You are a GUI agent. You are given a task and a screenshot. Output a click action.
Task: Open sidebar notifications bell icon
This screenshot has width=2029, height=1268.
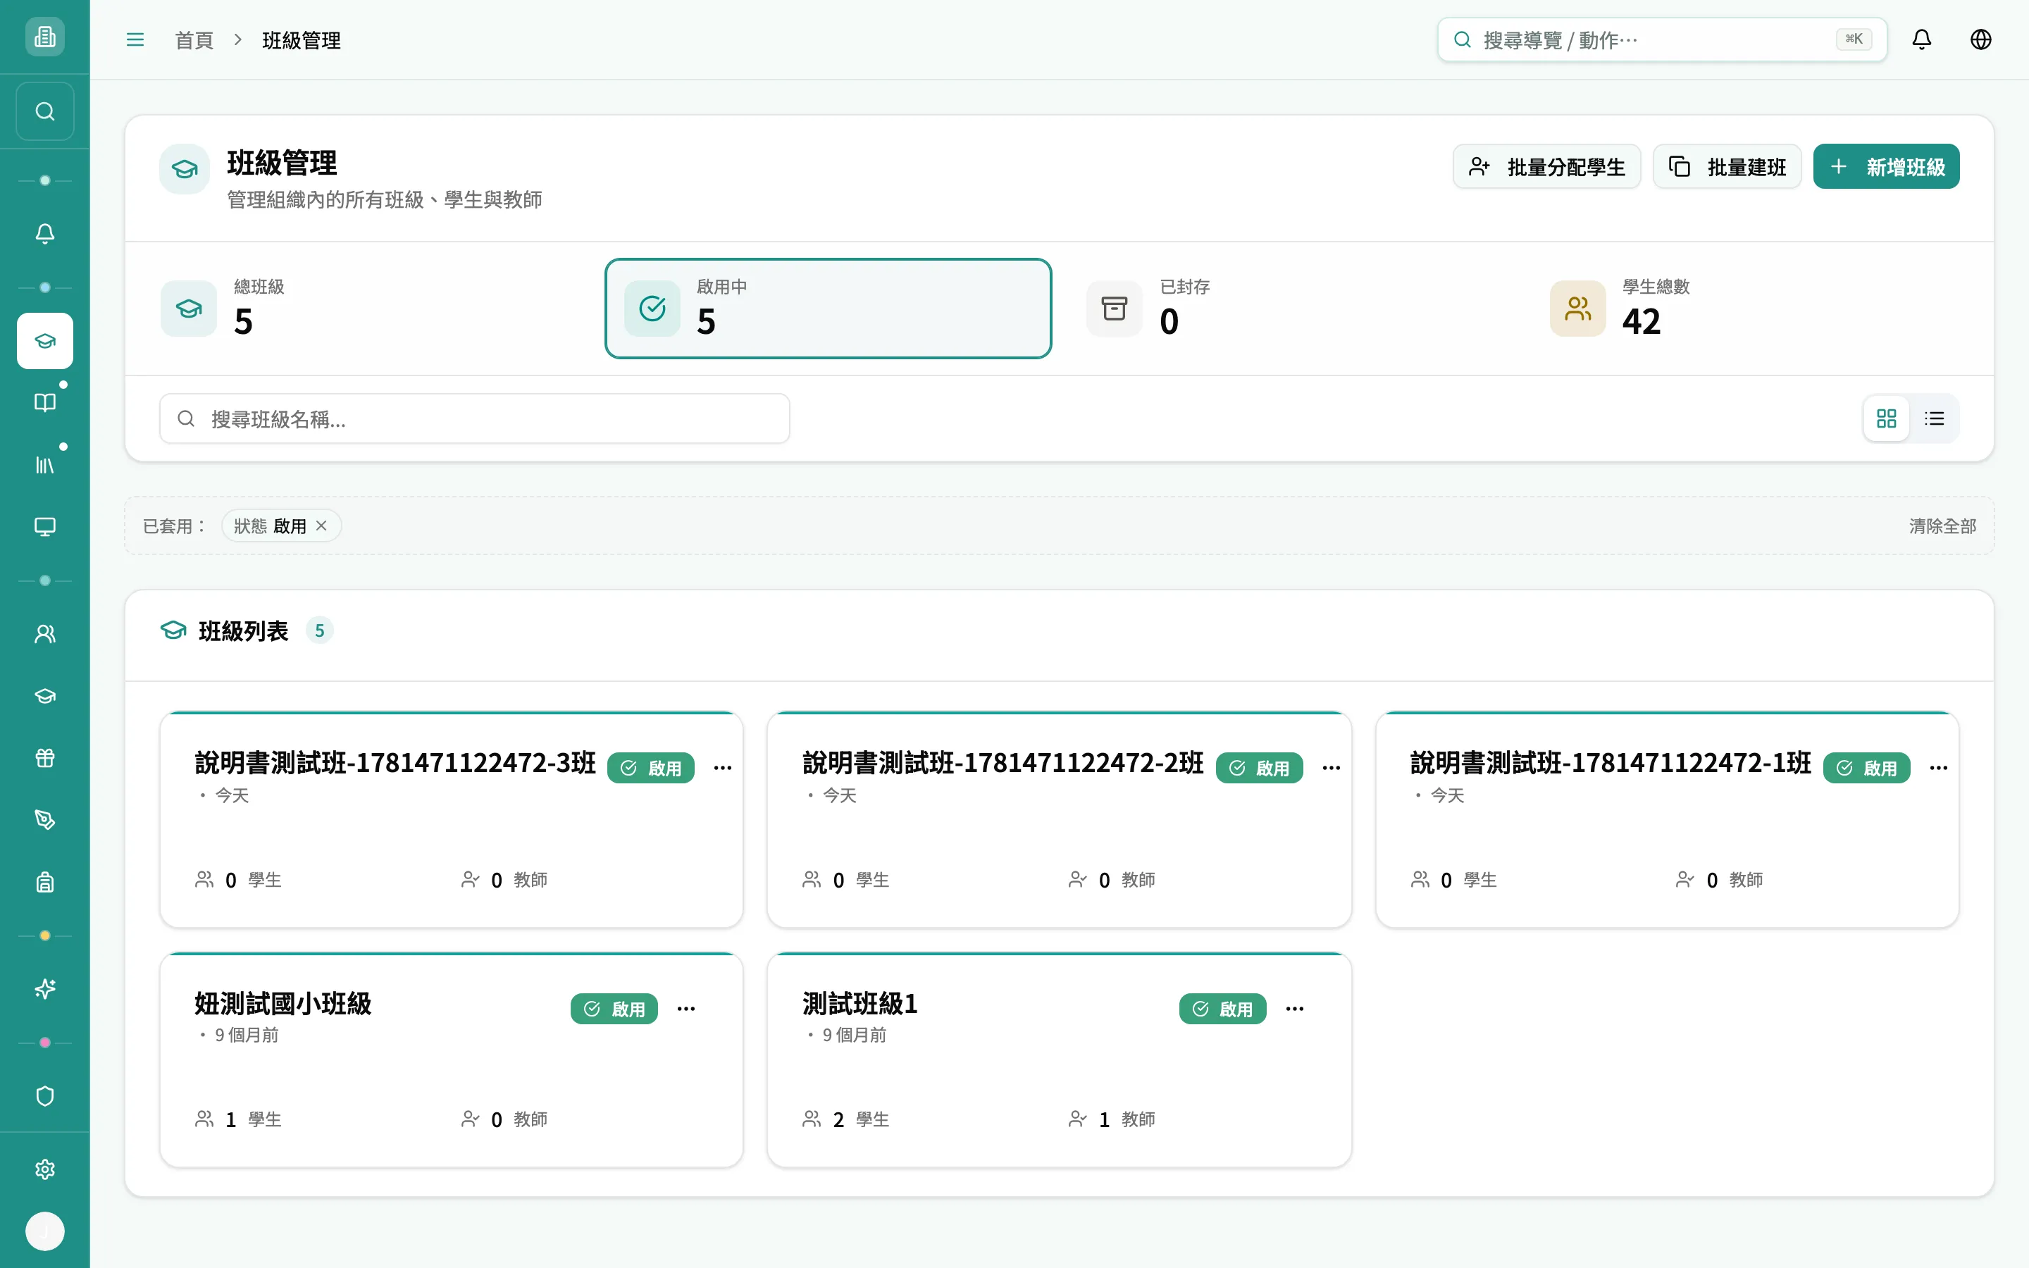coord(44,234)
